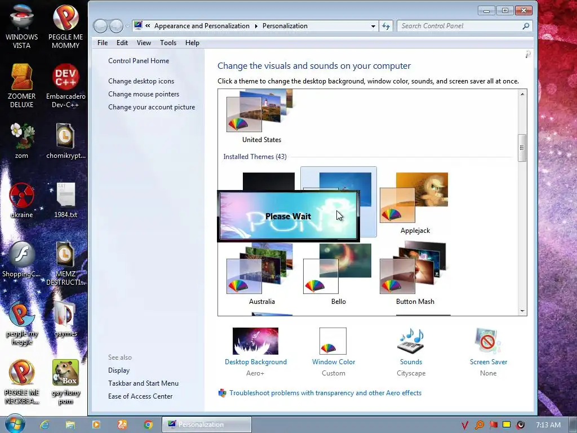
Task: Click the help icon in Personalization window
Action: tap(527, 55)
